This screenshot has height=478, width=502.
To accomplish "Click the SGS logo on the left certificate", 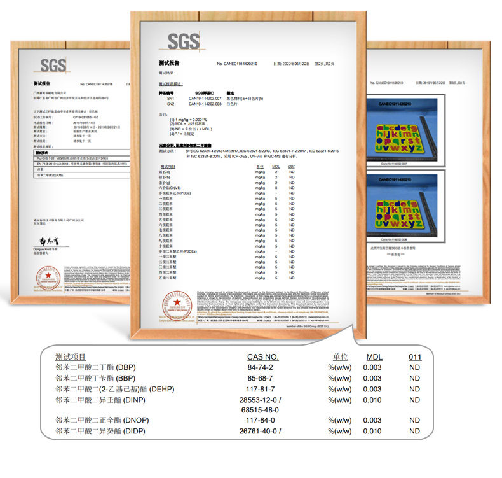I will (x=53, y=66).
